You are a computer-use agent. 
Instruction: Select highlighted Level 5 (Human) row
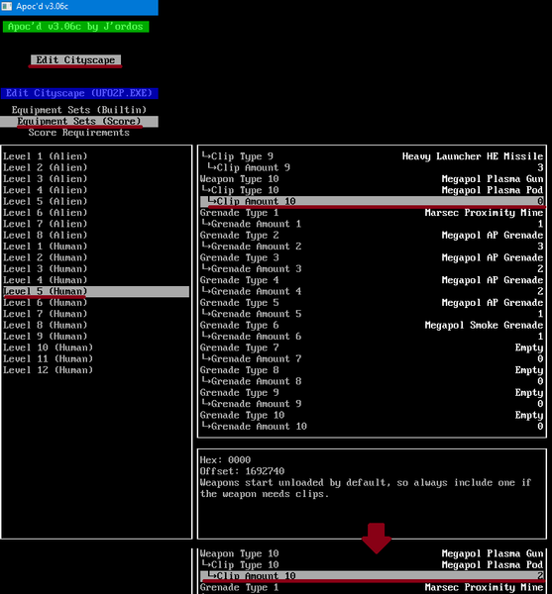pos(96,291)
